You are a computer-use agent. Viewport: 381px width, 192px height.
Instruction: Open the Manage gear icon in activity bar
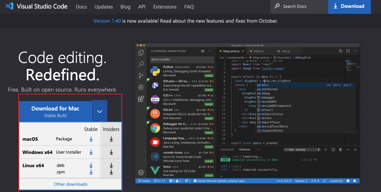pos(141,172)
